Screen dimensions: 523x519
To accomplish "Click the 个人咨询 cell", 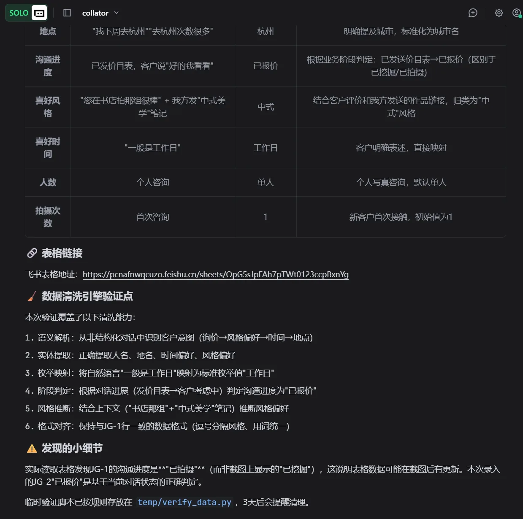I will pyautogui.click(x=152, y=182).
